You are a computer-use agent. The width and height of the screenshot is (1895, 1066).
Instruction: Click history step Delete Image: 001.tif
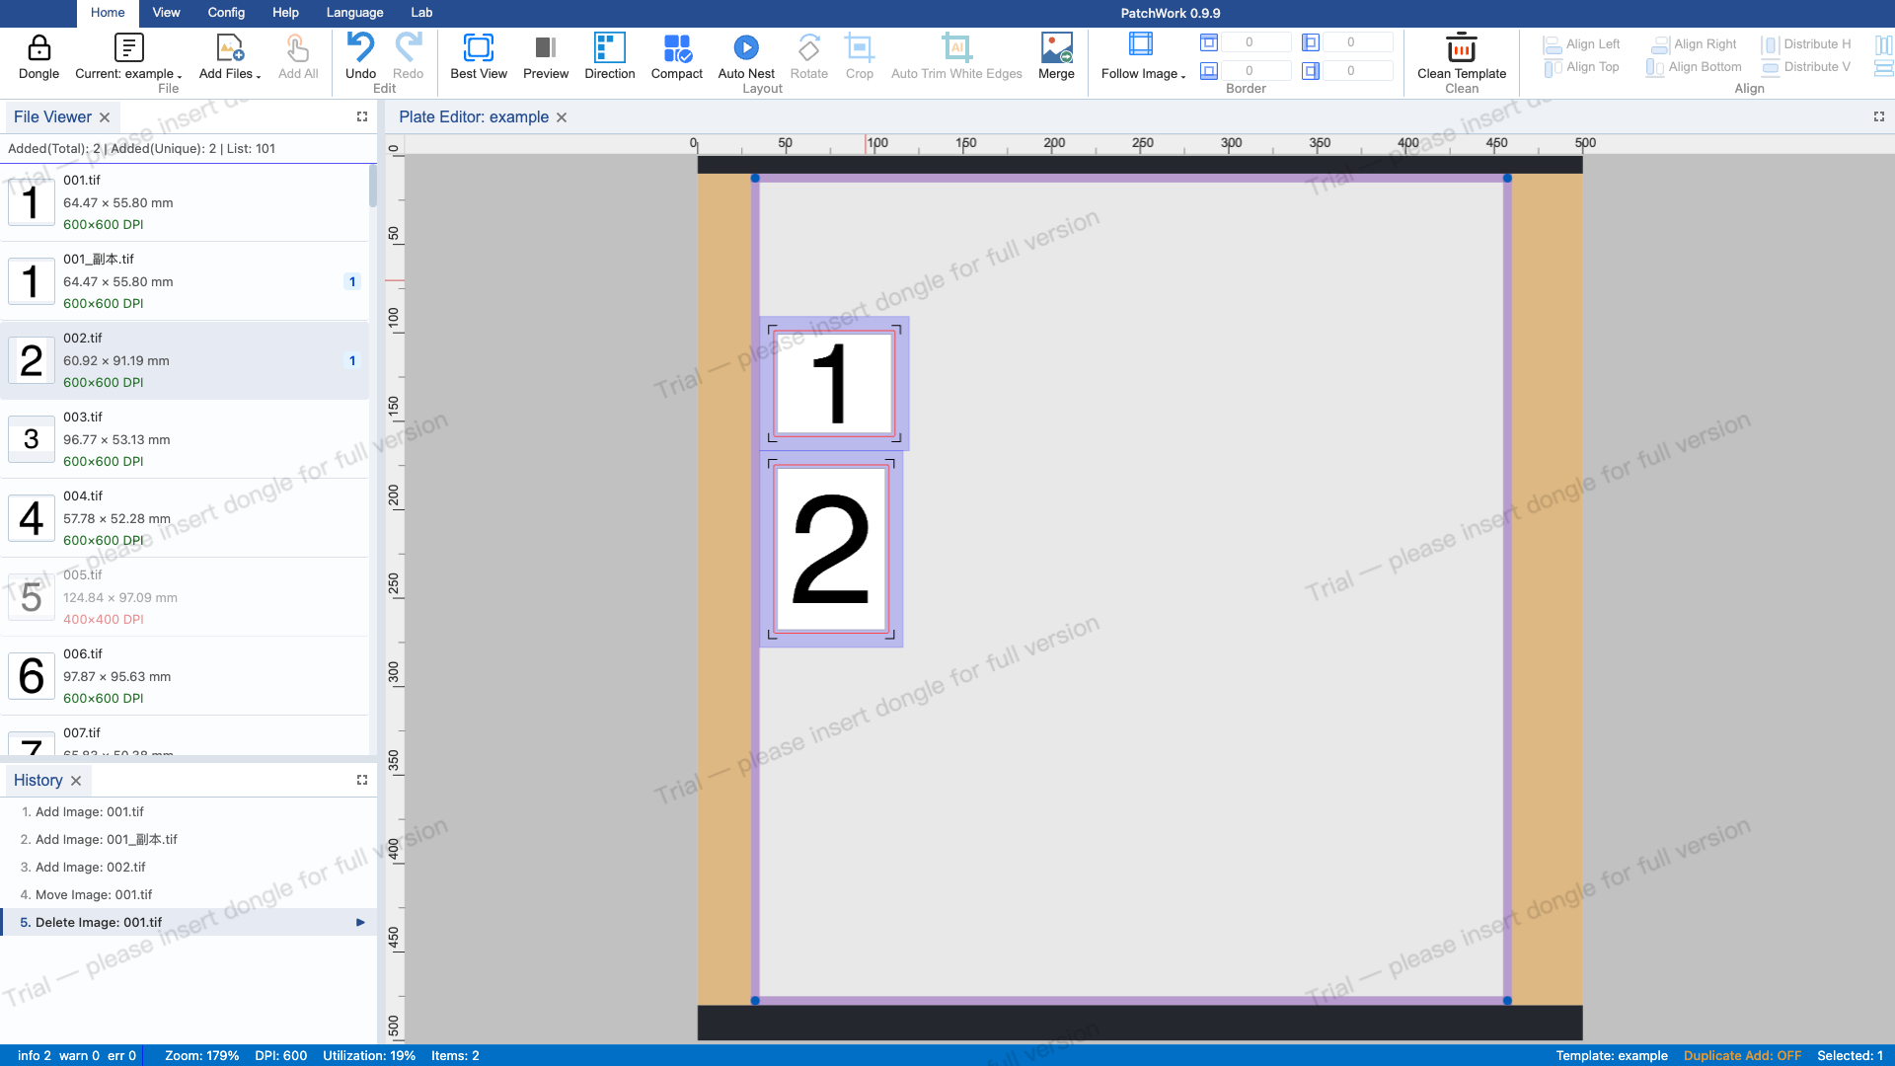pos(189,923)
